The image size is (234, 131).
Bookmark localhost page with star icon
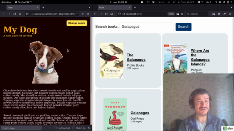point(182,14)
